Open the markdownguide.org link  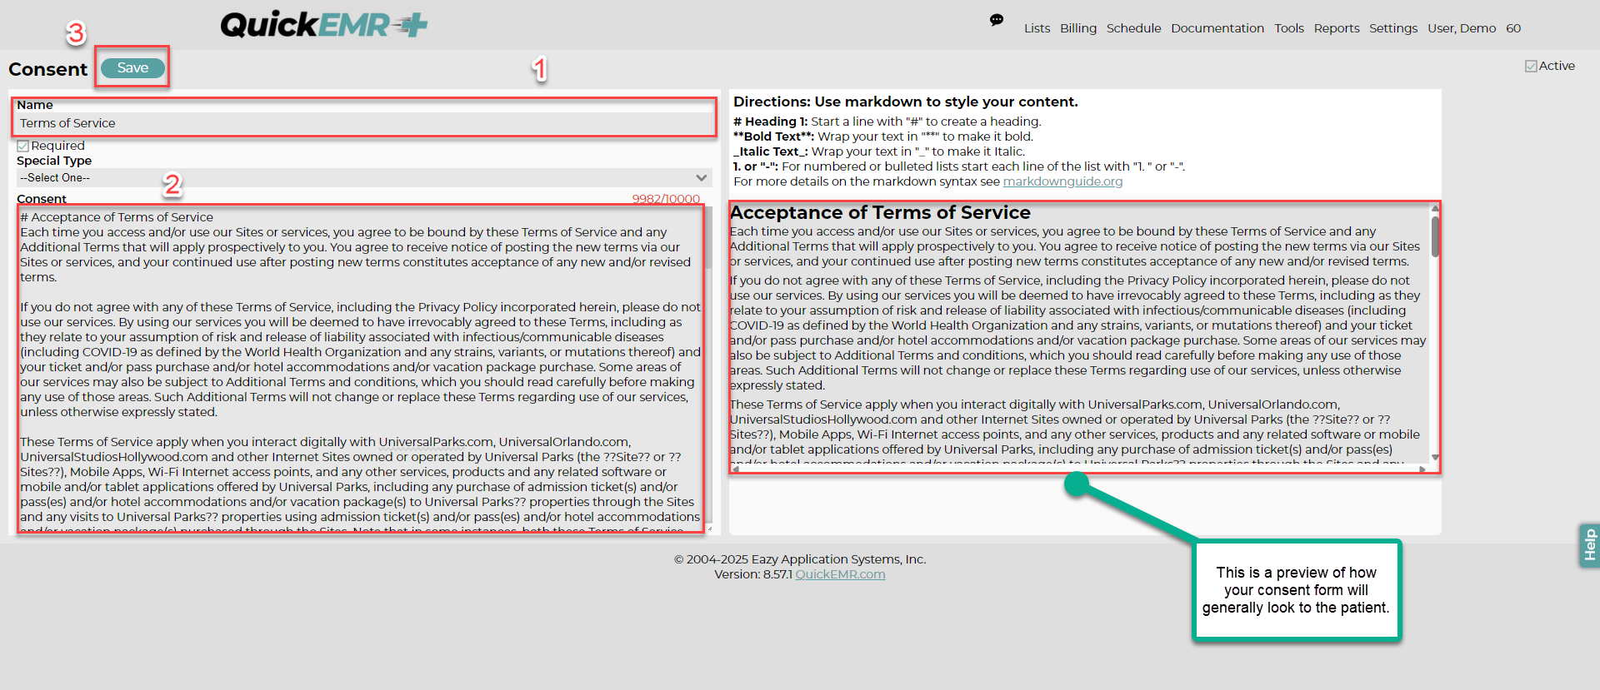click(x=1062, y=181)
